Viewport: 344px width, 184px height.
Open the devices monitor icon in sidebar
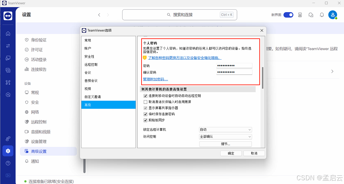click(x=8, y=58)
